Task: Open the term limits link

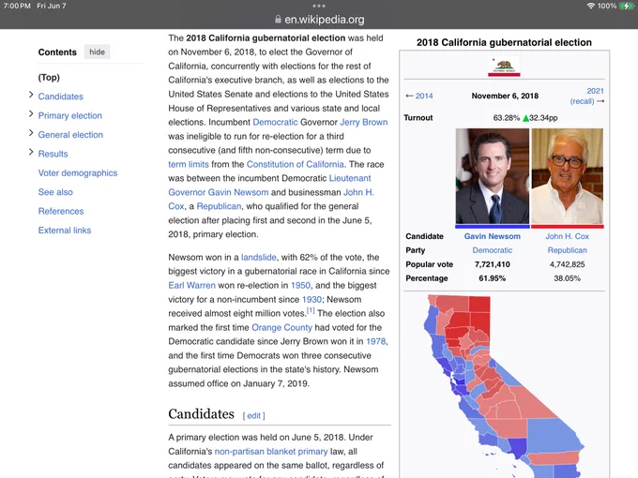Action: (x=189, y=164)
